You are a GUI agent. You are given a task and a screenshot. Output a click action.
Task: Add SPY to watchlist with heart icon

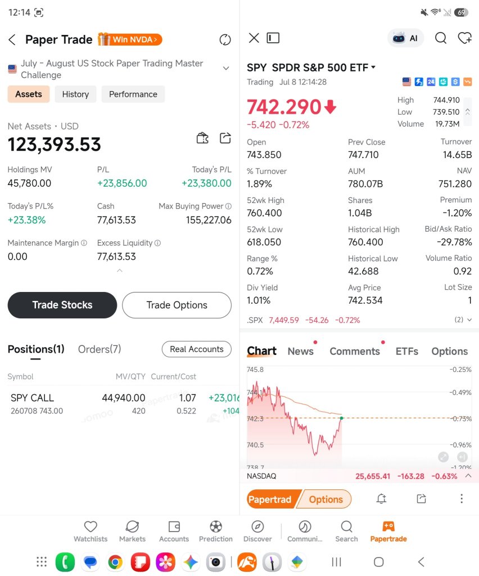[x=465, y=38]
